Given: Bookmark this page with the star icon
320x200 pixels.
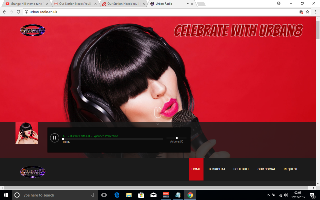Looking at the screenshot, I should [x=307, y=12].
